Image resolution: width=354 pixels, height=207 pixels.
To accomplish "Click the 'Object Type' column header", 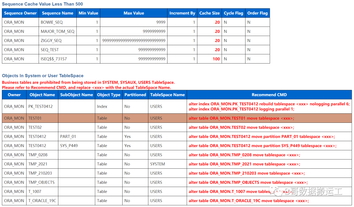I will tap(109, 95).
